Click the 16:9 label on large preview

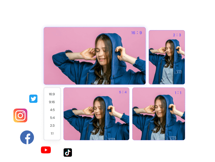click(137, 33)
